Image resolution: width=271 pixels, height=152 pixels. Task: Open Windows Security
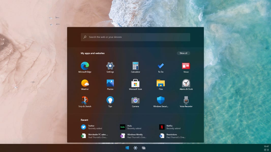(x=161, y=100)
